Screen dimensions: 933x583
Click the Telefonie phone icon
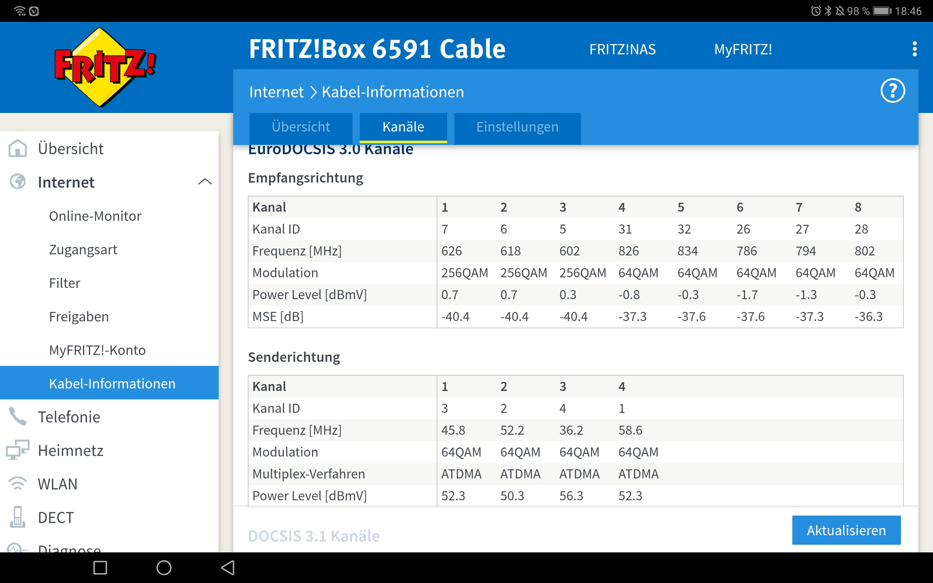(18, 417)
